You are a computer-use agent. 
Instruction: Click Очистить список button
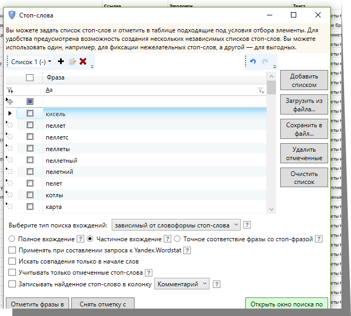pyautogui.click(x=304, y=178)
